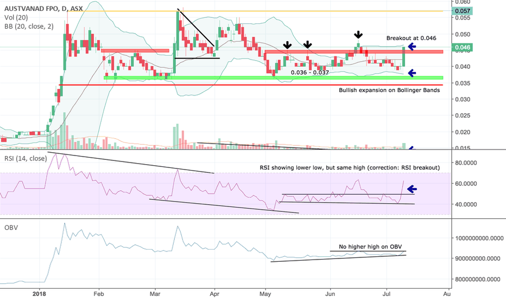
Task: Select the RSI (14, close) pane label
Action: click(26, 158)
